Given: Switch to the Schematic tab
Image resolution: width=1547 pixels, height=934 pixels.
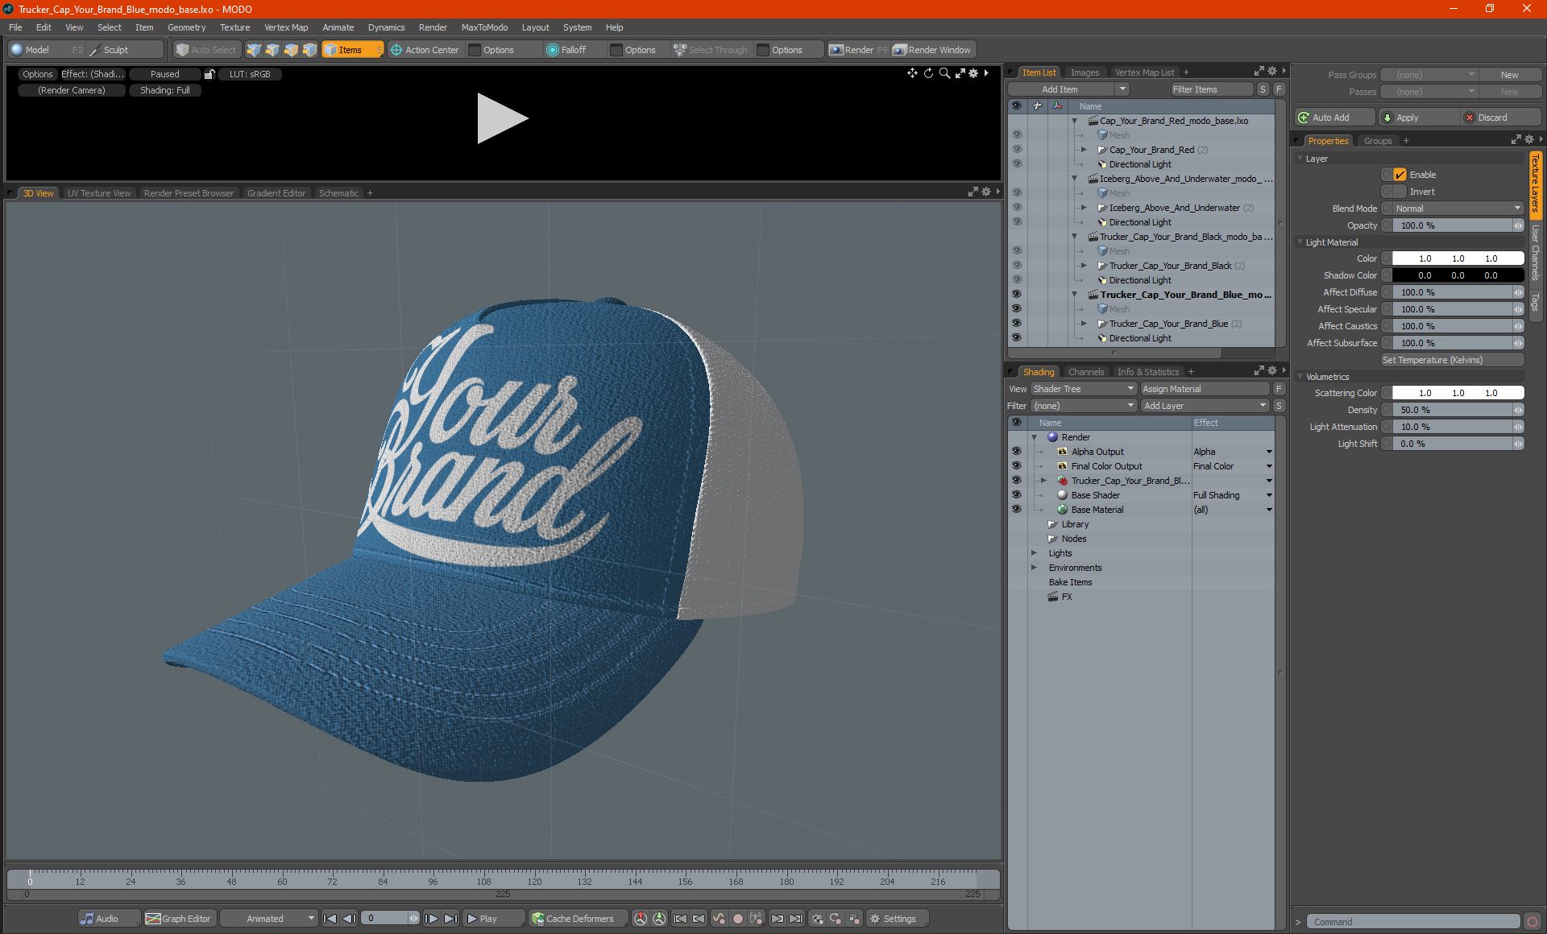Looking at the screenshot, I should (x=338, y=193).
